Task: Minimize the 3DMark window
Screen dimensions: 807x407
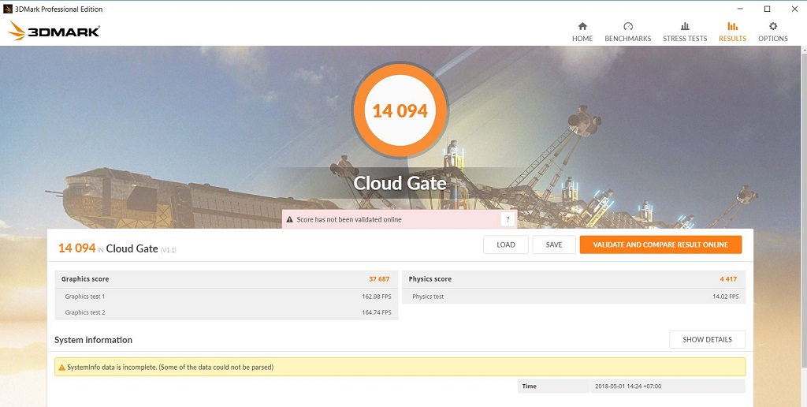Action: coord(739,9)
